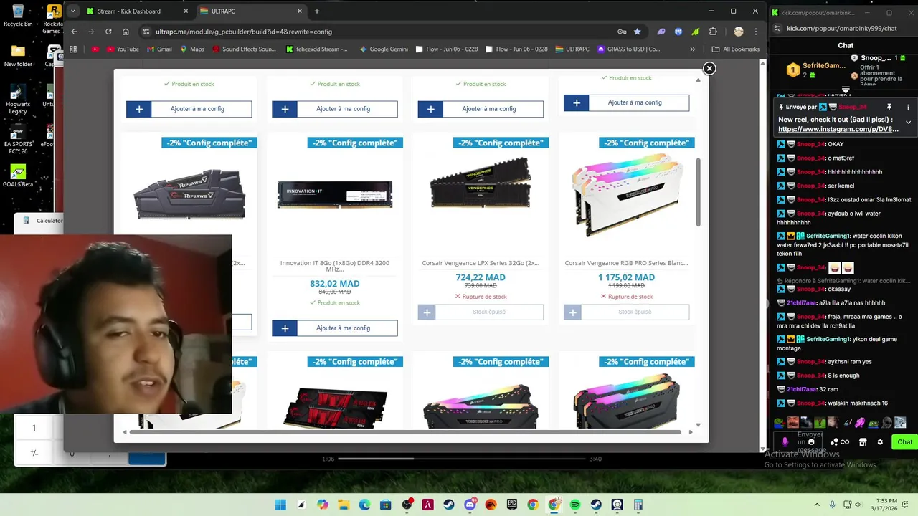
Task: Open a new browser tab
Action: tap(317, 11)
